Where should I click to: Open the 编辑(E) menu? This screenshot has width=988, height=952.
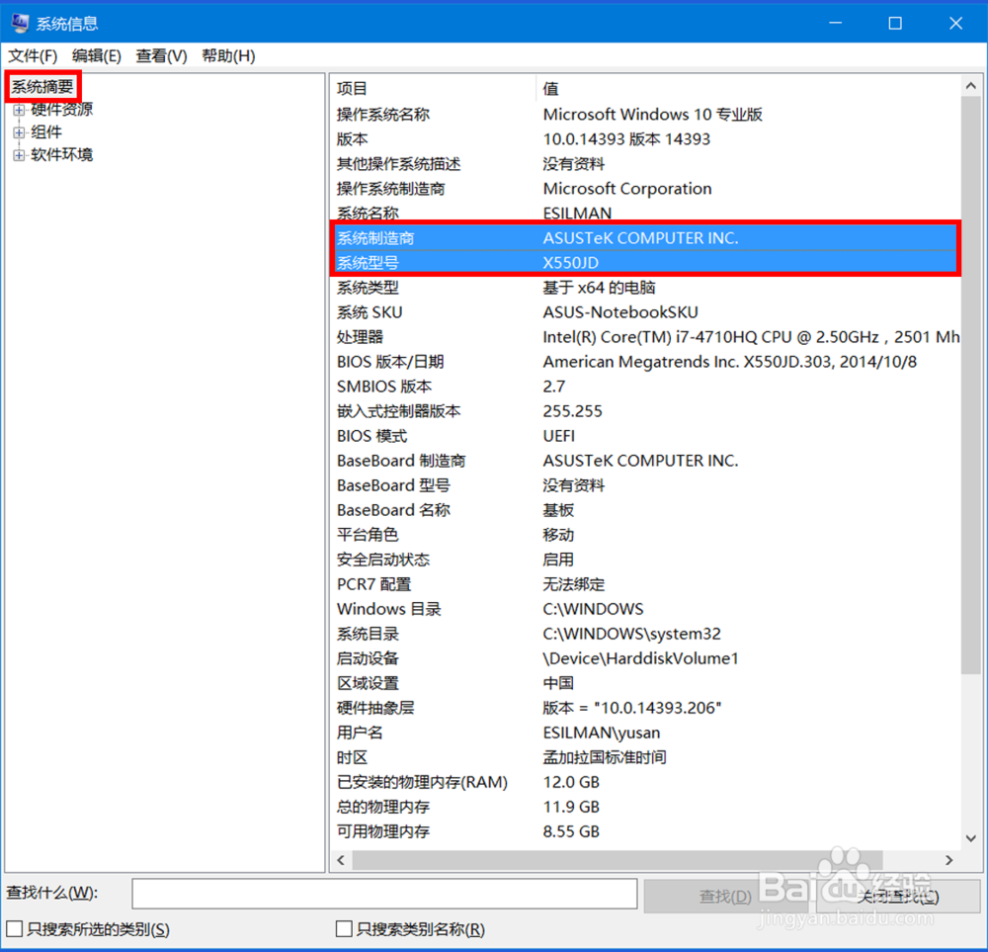(97, 56)
